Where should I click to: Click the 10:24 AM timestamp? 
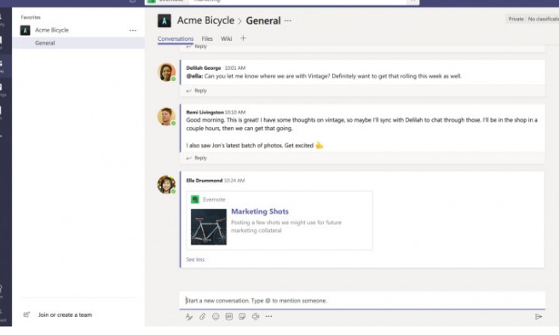[234, 181]
